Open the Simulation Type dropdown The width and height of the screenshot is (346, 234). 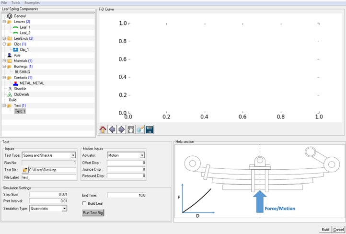point(64,209)
